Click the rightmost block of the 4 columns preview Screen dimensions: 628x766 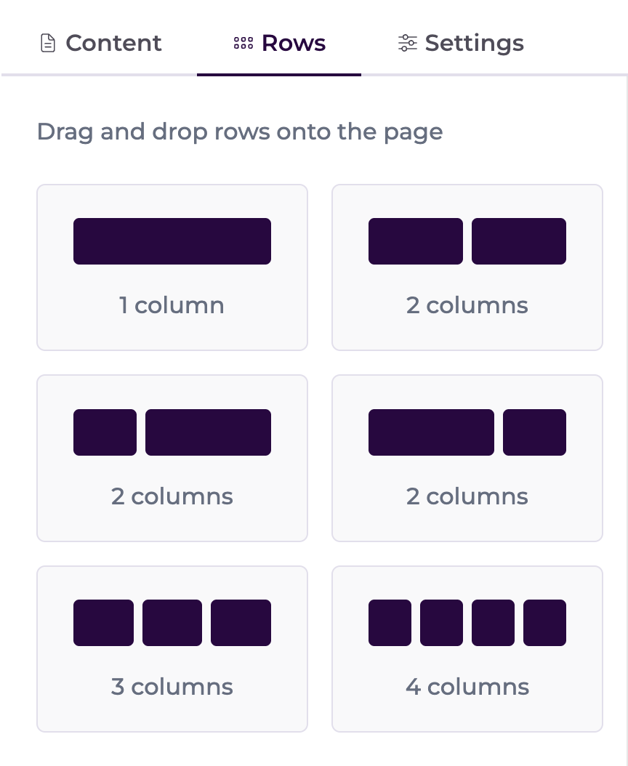coord(545,623)
